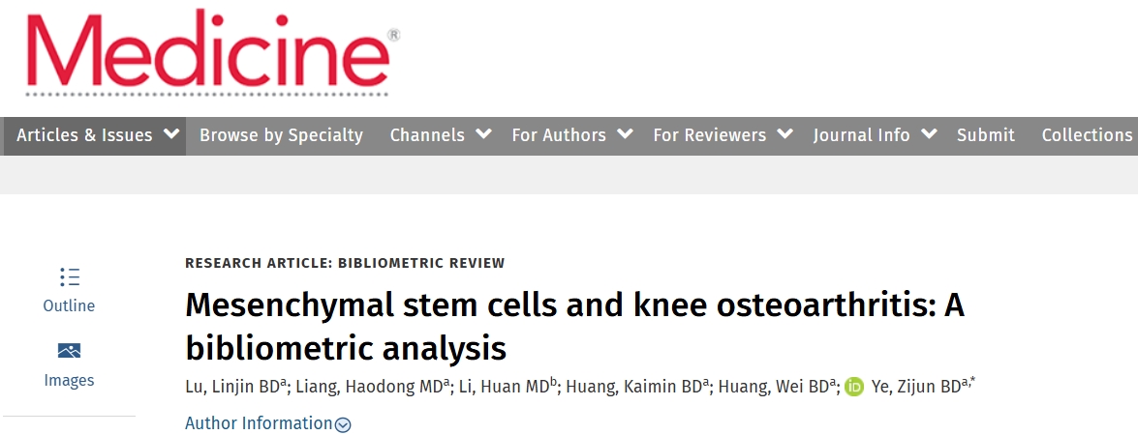Click the Outline sidebar label
The height and width of the screenshot is (435, 1138).
[69, 305]
